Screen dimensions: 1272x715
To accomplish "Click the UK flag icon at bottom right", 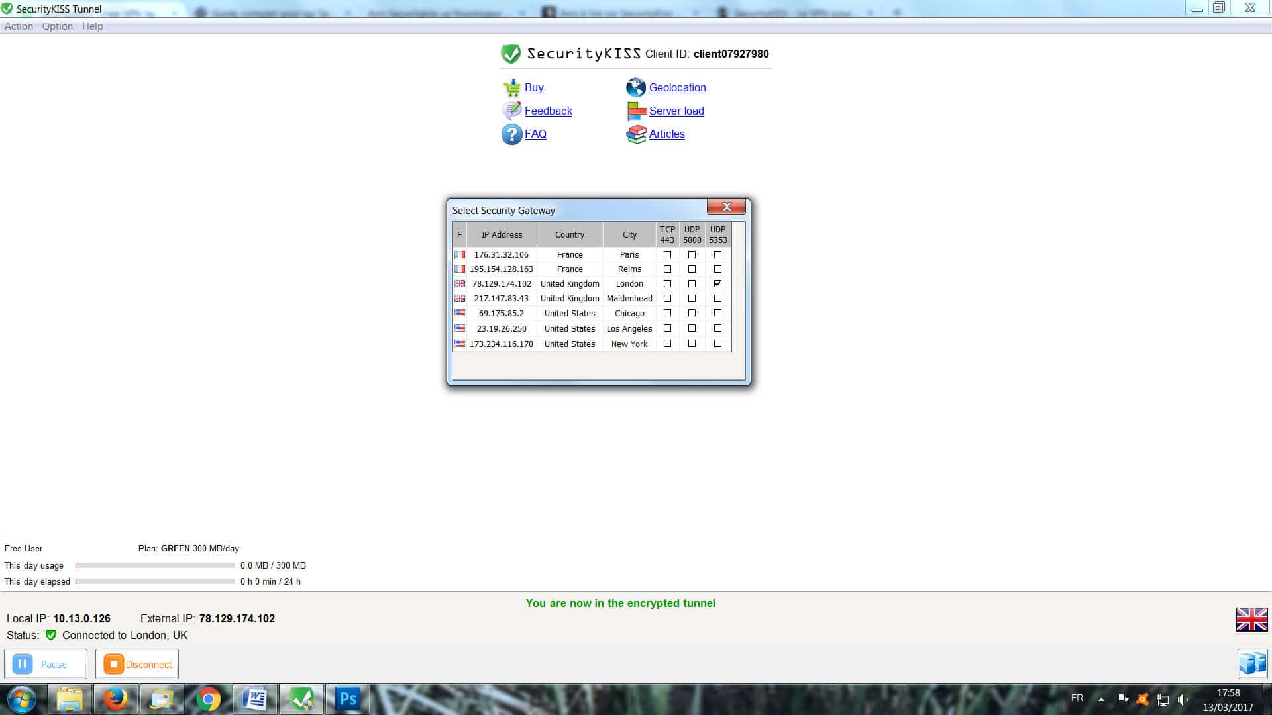I will tap(1251, 620).
